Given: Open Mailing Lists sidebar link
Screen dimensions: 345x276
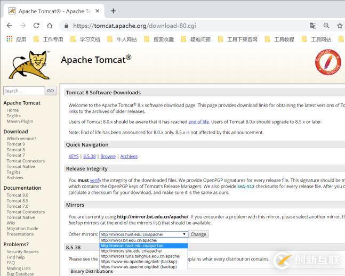Looking at the screenshot, I should (x=19, y=269).
